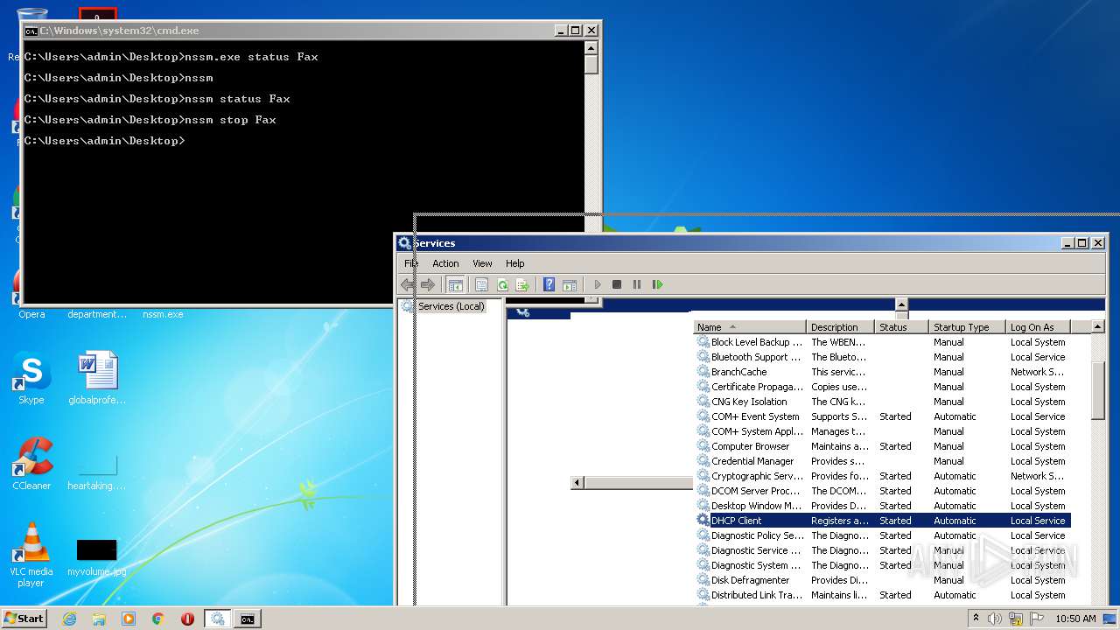This screenshot has height=630, width=1120.
Task: Open the Skype desktop shortcut
Action: [x=31, y=378]
